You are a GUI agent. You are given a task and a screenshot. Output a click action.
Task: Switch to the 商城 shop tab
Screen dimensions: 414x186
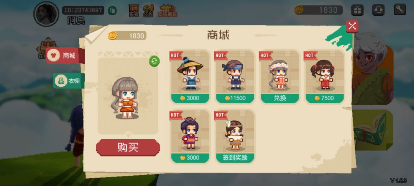click(65, 55)
